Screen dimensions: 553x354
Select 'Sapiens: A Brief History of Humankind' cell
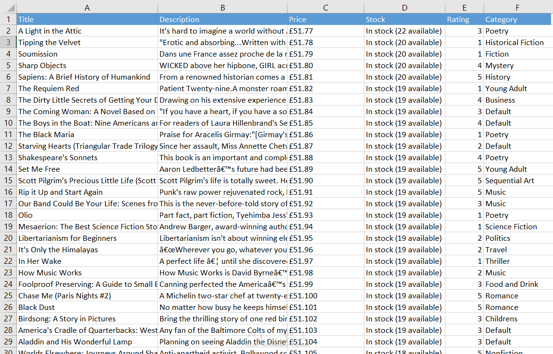(x=87, y=77)
